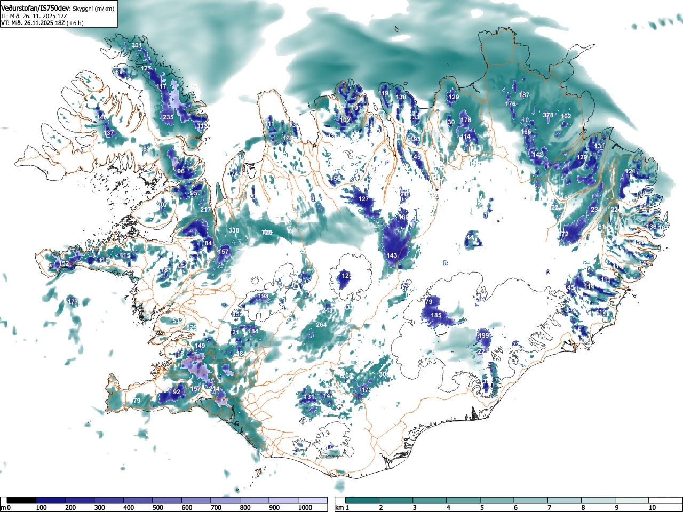
Task: Click the map value 199
Action: (483, 335)
